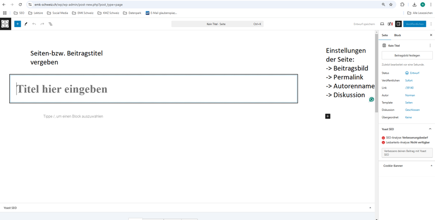Bookmark this page with the star icon
This screenshot has height=220, width=435.
[x=391, y=5]
